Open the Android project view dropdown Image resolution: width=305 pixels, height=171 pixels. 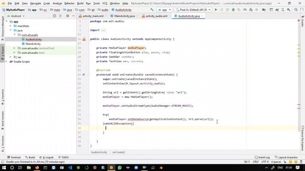(x=16, y=16)
